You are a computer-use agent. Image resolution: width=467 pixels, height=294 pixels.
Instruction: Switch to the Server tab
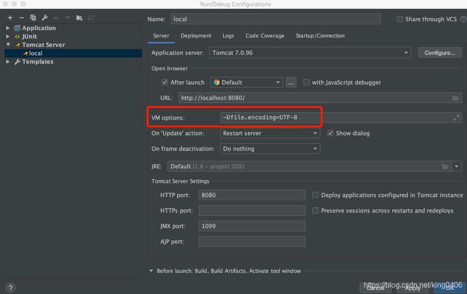pos(161,36)
